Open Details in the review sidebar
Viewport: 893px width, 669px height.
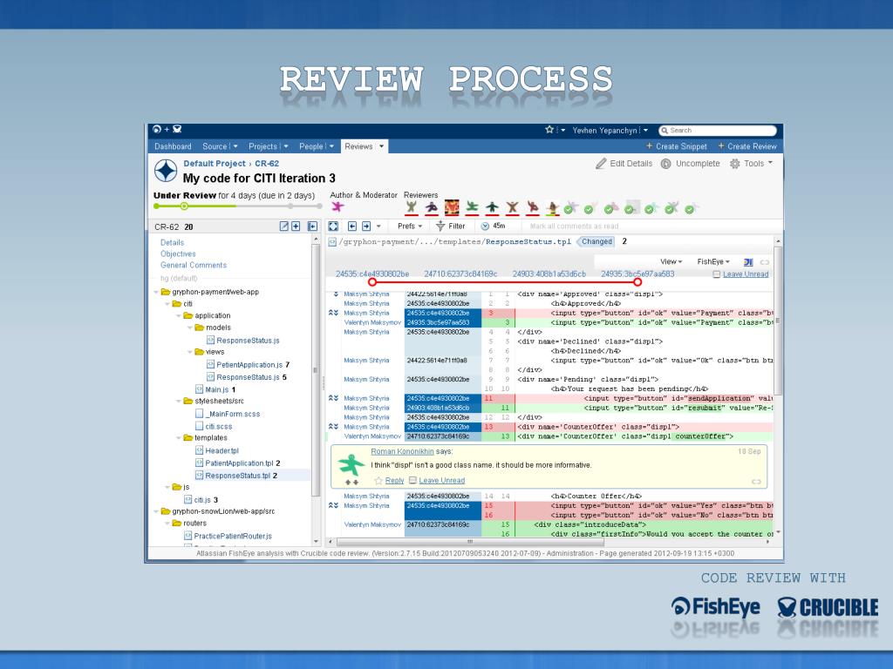coord(172,242)
